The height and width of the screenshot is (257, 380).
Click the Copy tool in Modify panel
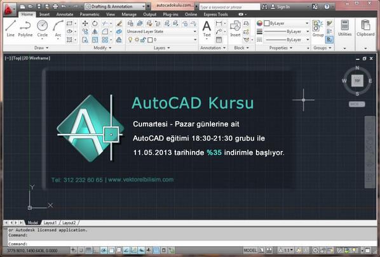(85, 32)
